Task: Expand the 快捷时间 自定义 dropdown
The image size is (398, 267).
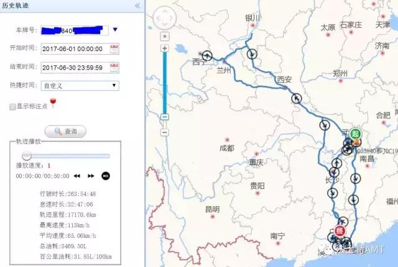Action: [x=80, y=86]
